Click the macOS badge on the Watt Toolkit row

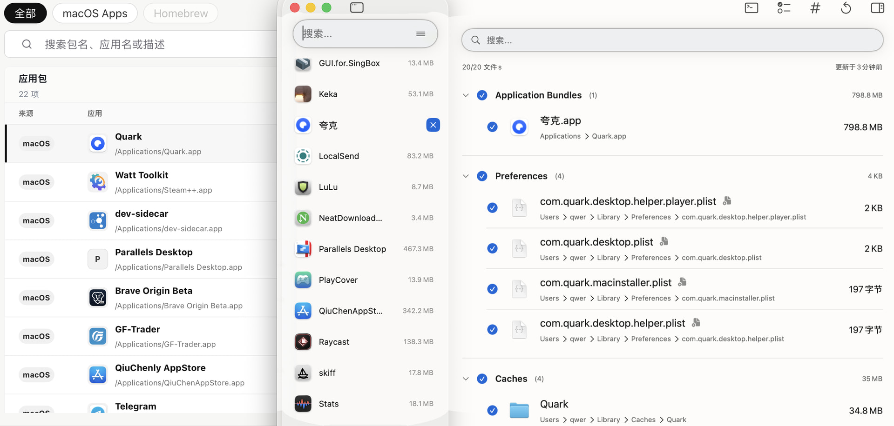point(36,182)
